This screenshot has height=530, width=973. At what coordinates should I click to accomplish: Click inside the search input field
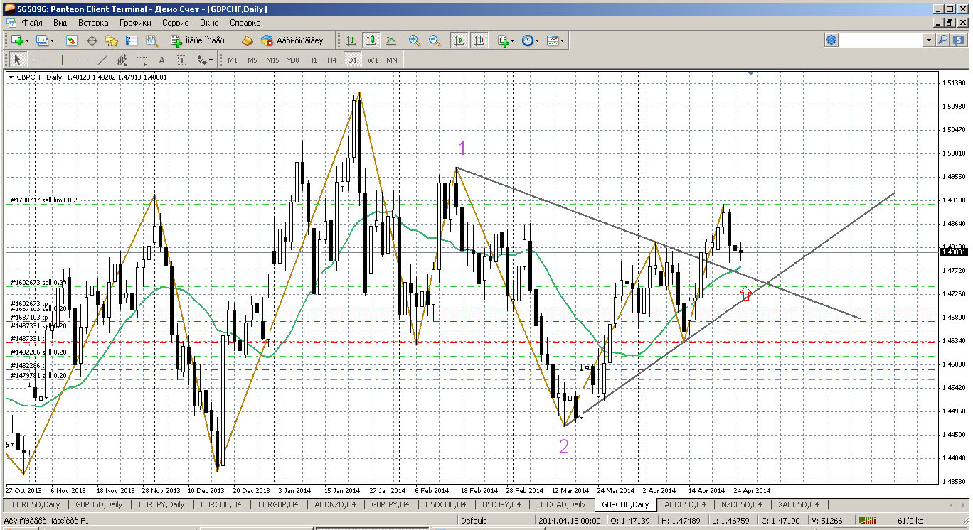point(882,40)
